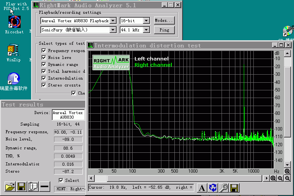The height and width of the screenshot is (196, 294).
Task: Click Intermodulation distortion test title bar icon
Action: click(90, 45)
